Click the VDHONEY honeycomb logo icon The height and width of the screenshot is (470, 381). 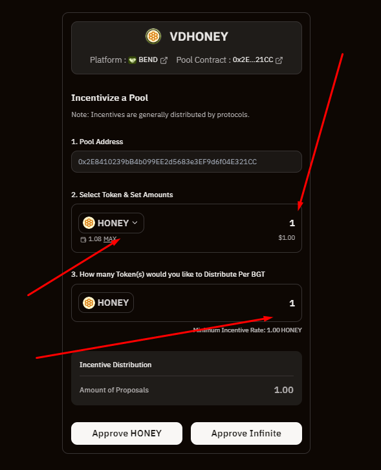(x=153, y=36)
